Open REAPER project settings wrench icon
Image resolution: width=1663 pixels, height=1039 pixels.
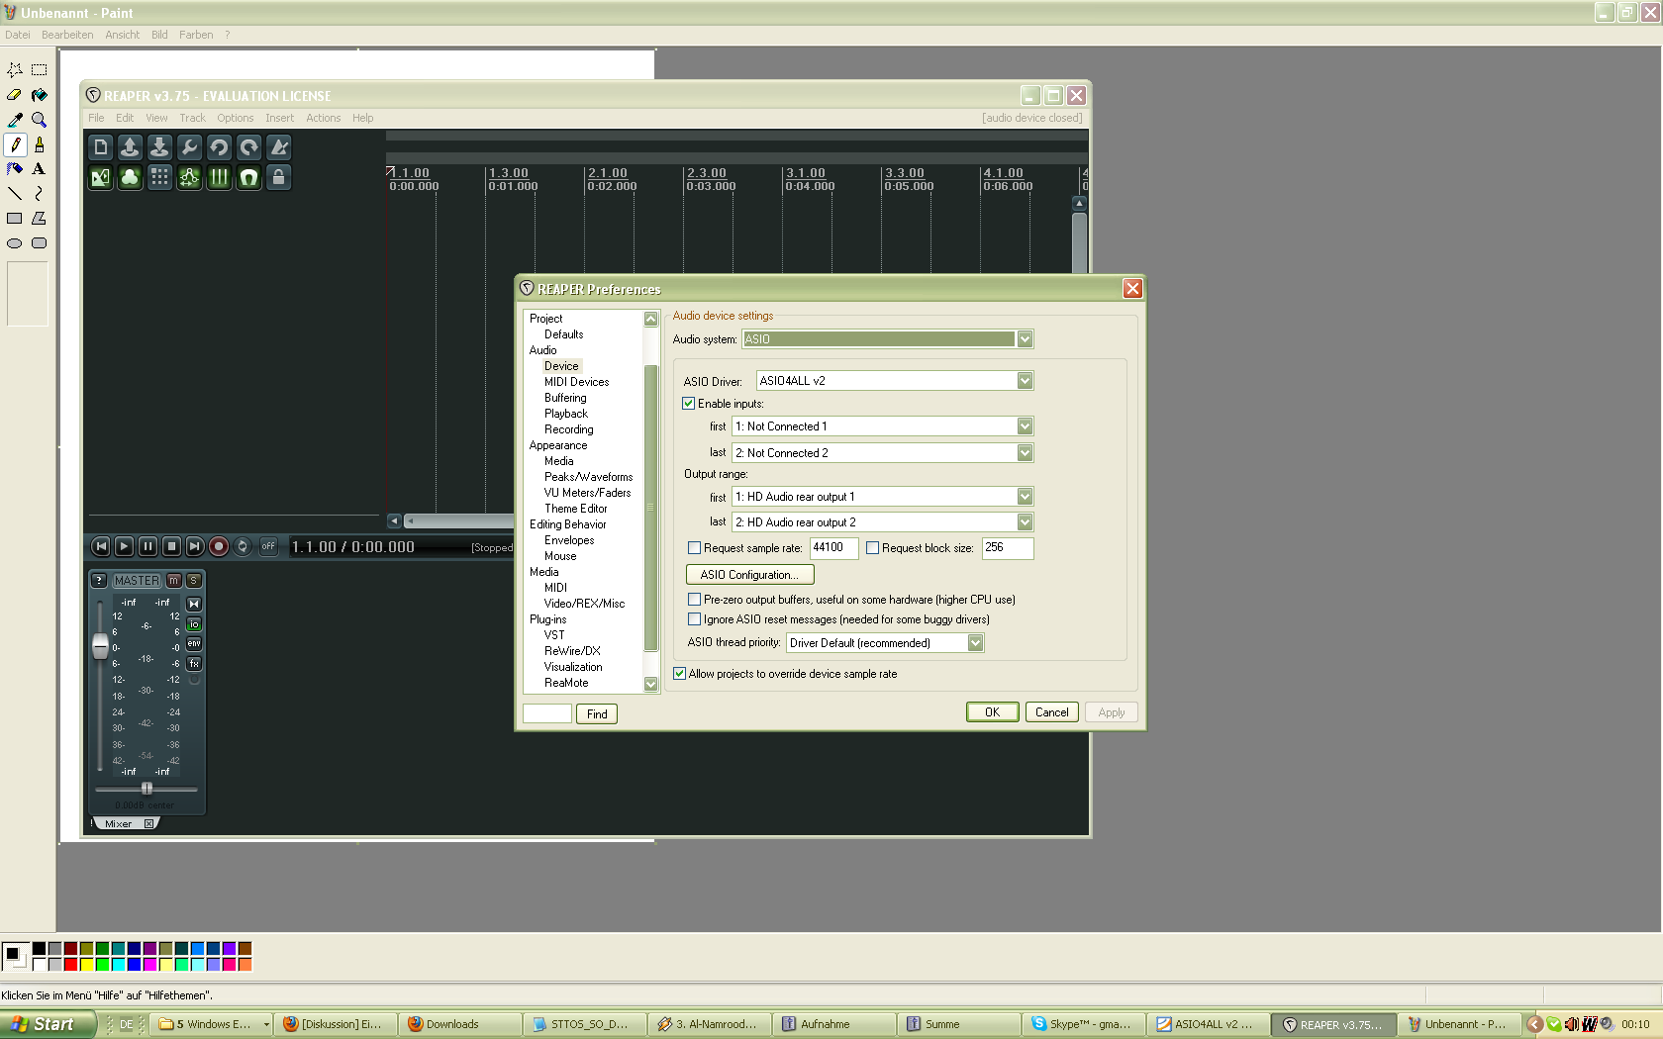(x=190, y=147)
